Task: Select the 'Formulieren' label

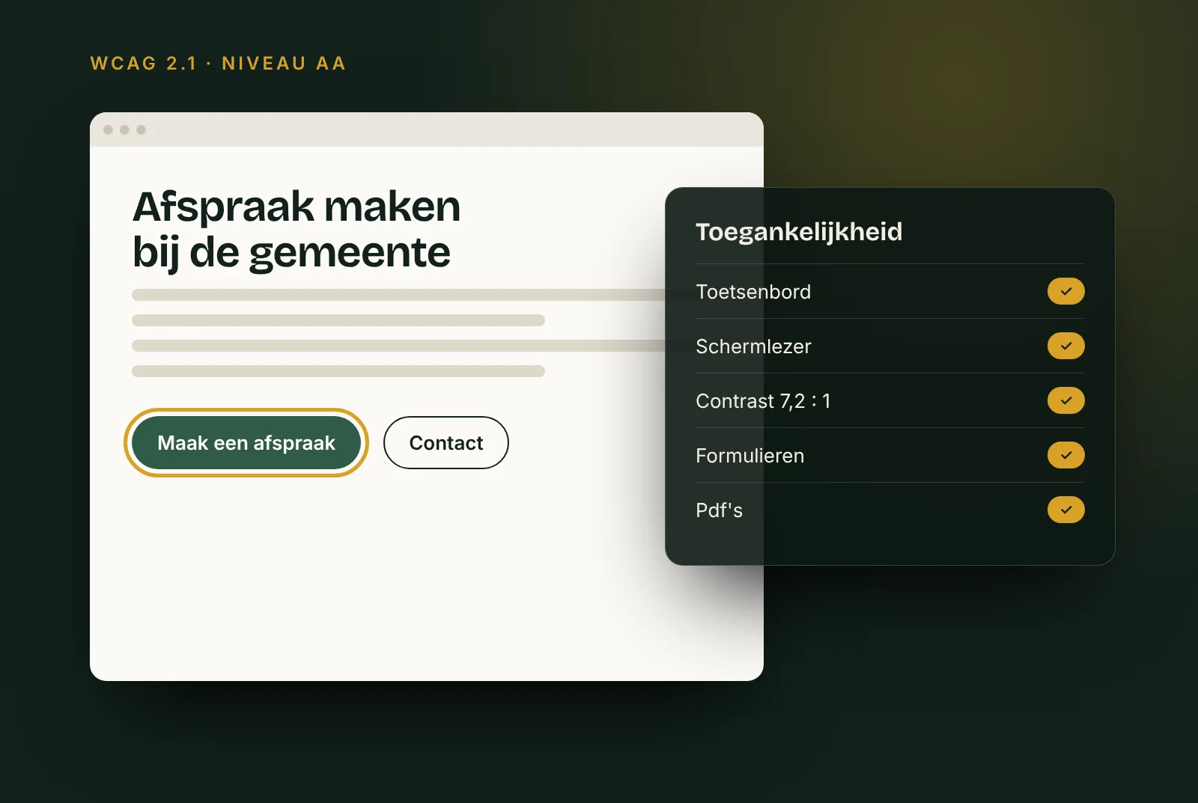Action: pos(749,456)
